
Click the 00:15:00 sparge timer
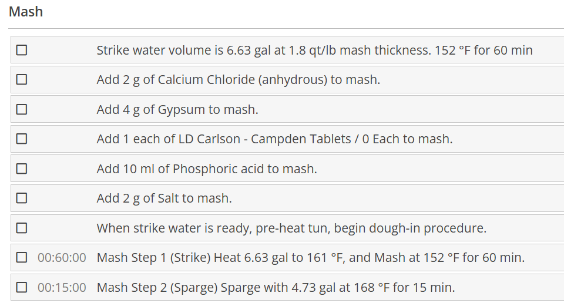pyautogui.click(x=62, y=287)
